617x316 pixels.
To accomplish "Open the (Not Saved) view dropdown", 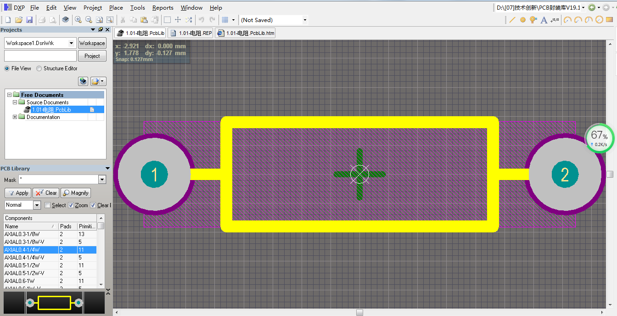I will (x=305, y=20).
